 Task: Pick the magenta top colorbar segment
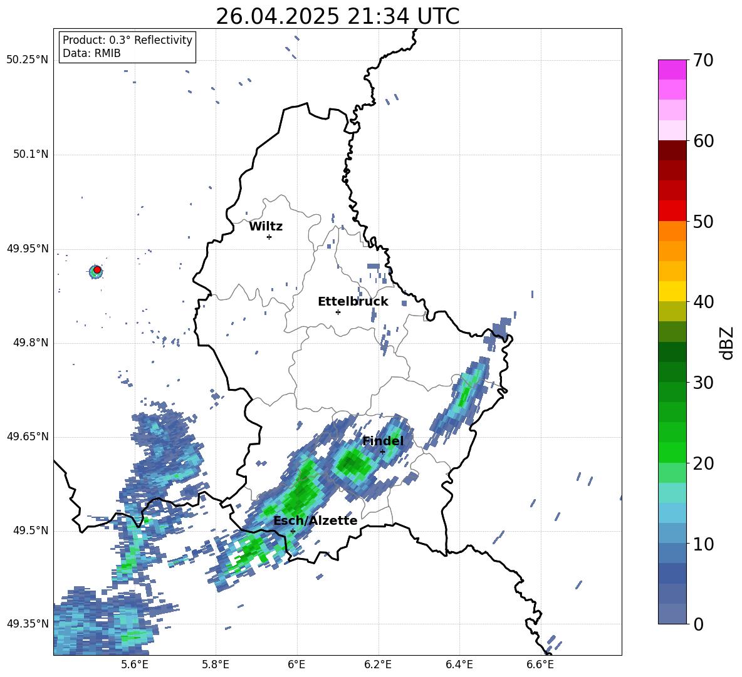(672, 70)
